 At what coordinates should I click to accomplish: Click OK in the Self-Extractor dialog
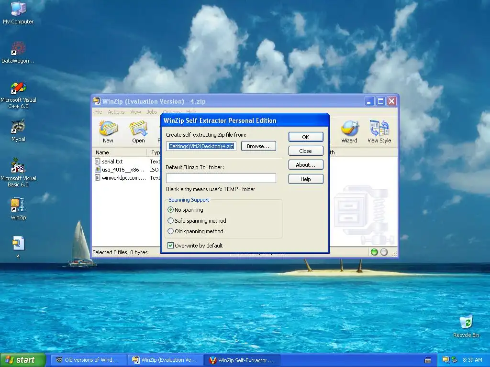pyautogui.click(x=306, y=137)
